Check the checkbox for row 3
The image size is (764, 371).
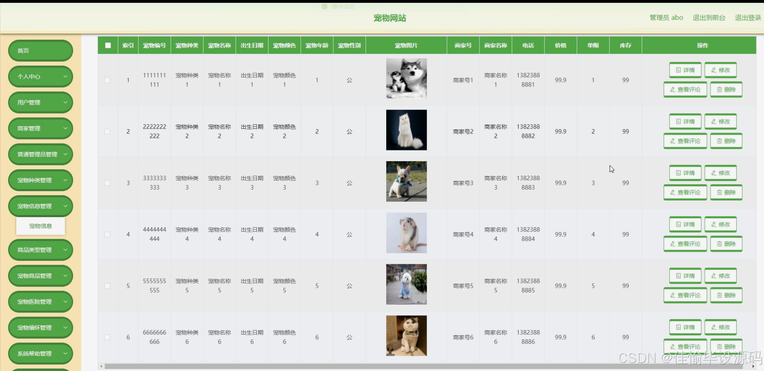pyautogui.click(x=107, y=183)
